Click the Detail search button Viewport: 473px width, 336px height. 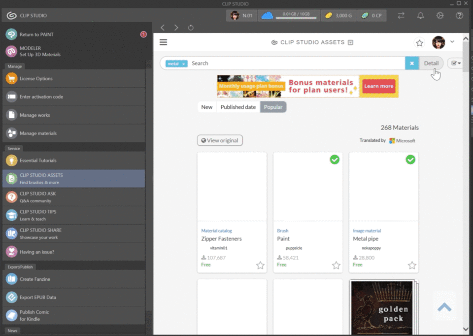pos(431,64)
